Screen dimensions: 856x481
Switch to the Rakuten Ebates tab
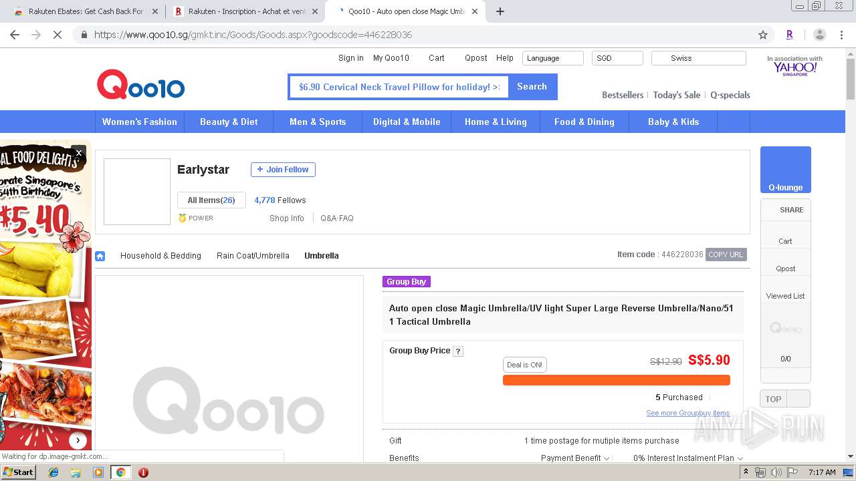pos(84,11)
